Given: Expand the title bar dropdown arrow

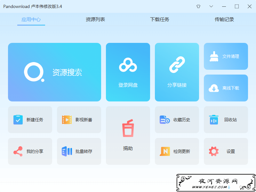Looking at the screenshot, I should coord(211,6).
